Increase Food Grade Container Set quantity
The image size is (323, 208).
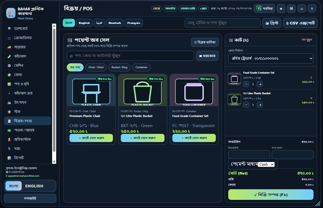coord(260,84)
